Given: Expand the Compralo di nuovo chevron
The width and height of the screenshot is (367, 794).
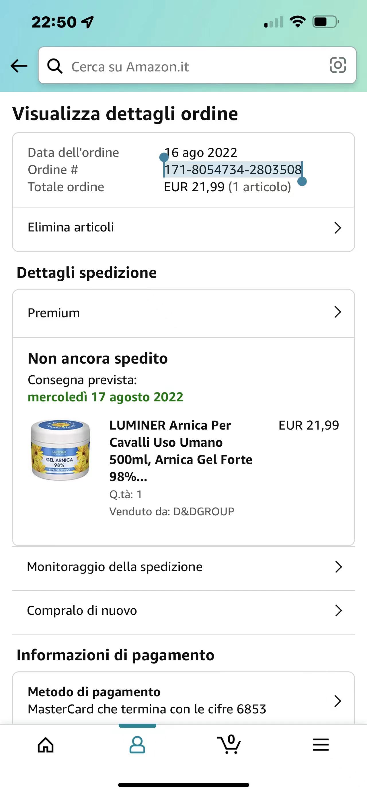Looking at the screenshot, I should [339, 610].
